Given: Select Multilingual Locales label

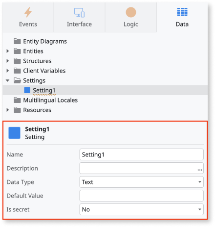Looking at the screenshot, I should tap(50, 100).
